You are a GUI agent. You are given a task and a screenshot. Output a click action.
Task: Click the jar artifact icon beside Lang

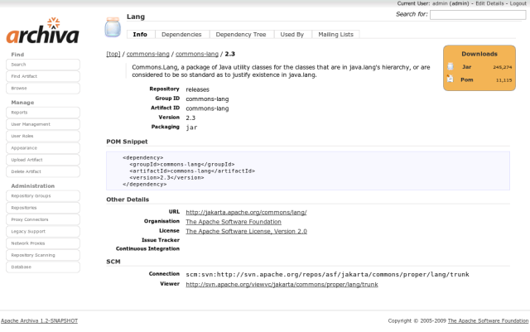113,26
